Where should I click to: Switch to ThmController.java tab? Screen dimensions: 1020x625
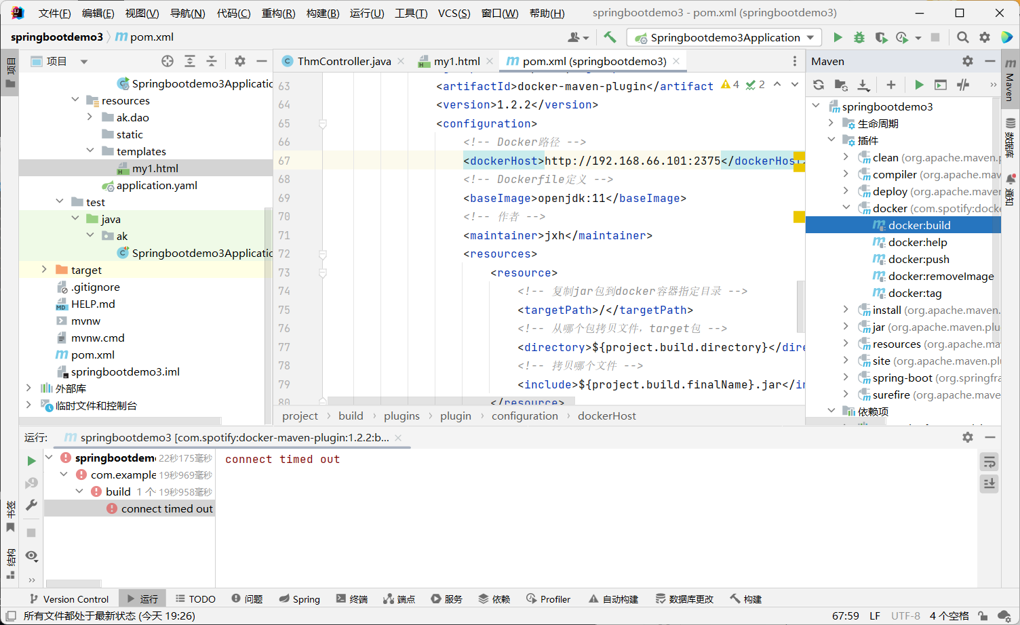point(344,61)
